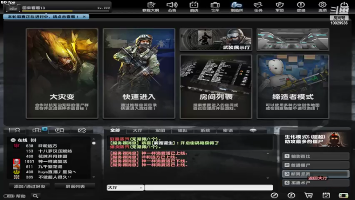355x200 pixels.
Task: Click the 添加/通过好友 button
Action: [x=29, y=186]
